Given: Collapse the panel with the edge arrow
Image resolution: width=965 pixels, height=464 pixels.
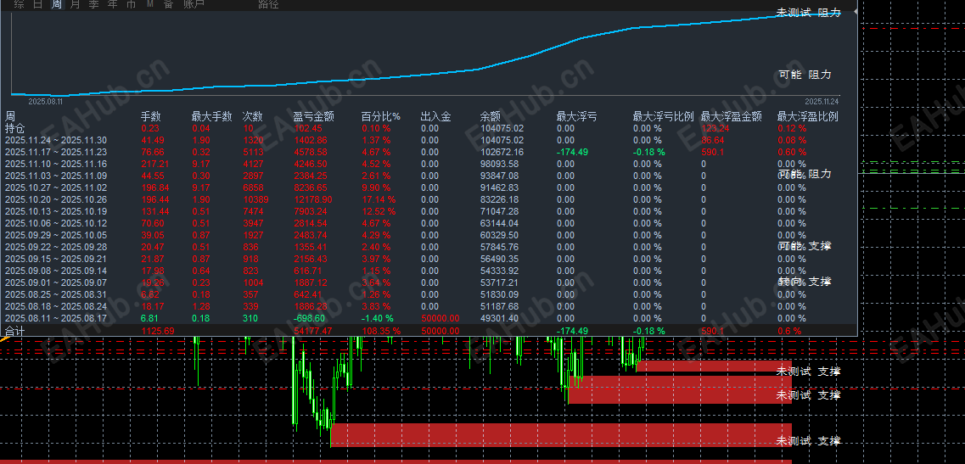Looking at the screenshot, I should [856, 12].
